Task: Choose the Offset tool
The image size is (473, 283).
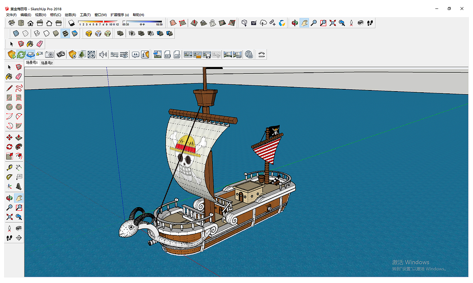Action: [x=18, y=156]
